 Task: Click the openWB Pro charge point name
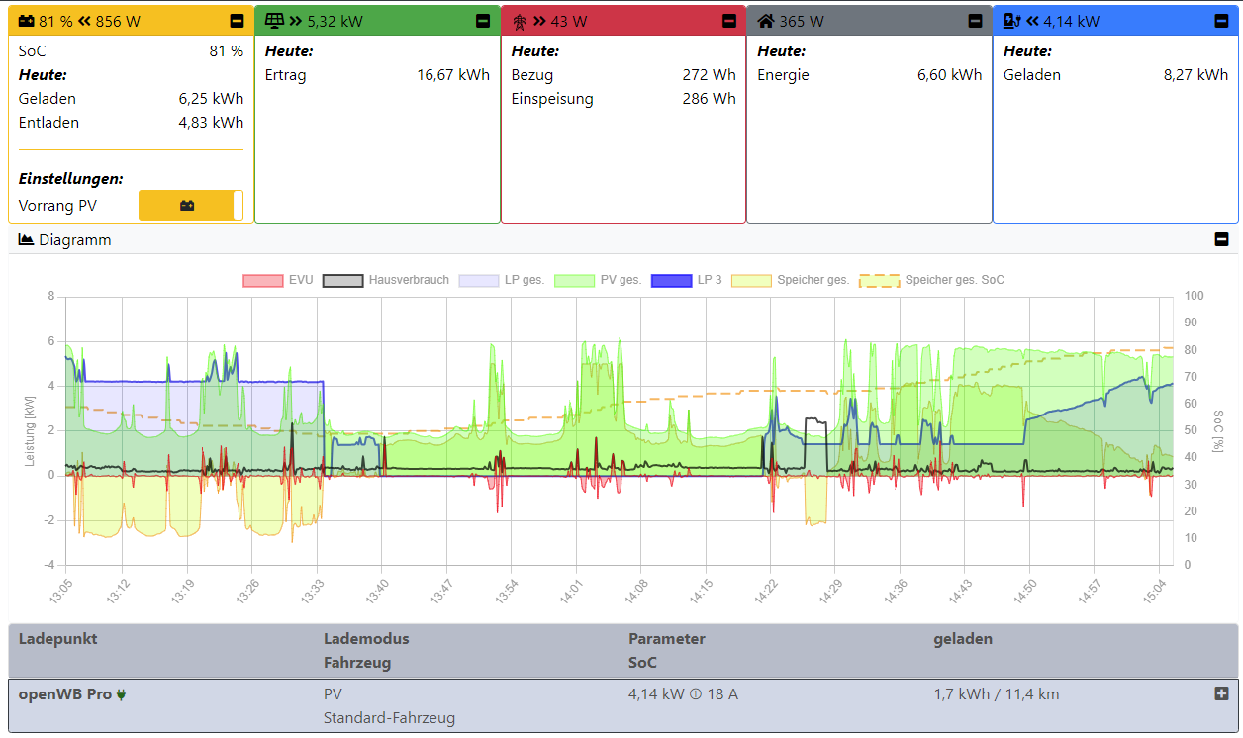tap(65, 694)
